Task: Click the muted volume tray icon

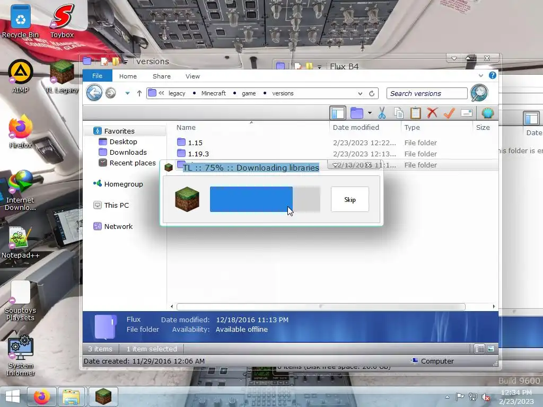Action: (486, 397)
